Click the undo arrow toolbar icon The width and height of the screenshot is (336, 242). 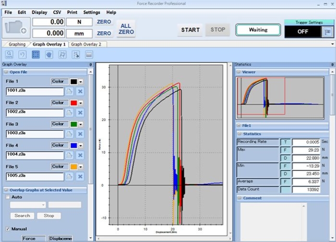(23, 55)
